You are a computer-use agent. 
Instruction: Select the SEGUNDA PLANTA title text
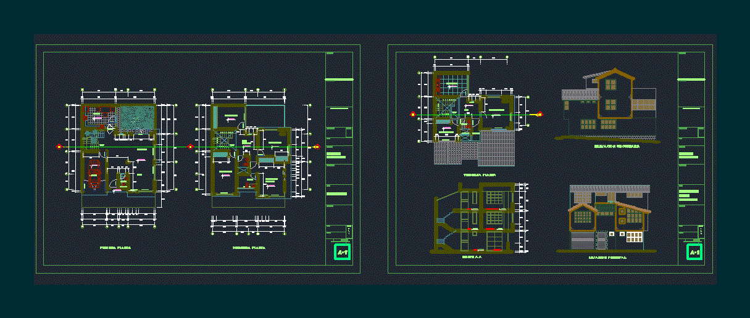(249, 248)
